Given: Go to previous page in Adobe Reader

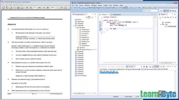Looking at the screenshot, I should click(x=27, y=7).
